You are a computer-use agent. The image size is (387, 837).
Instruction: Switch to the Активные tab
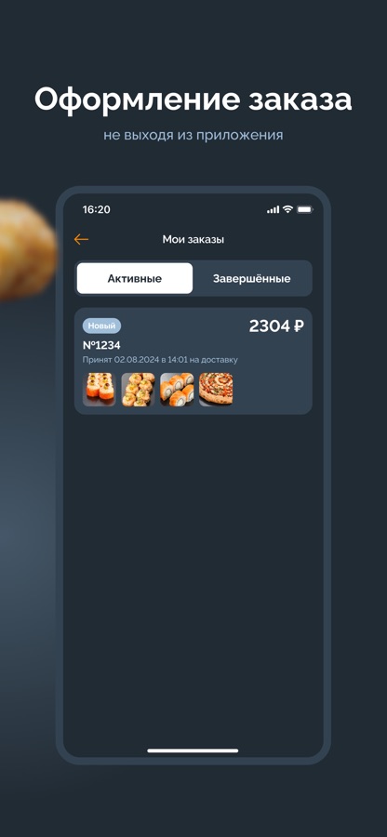(x=135, y=278)
